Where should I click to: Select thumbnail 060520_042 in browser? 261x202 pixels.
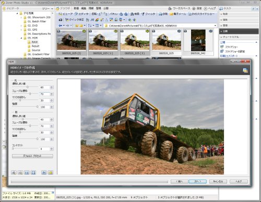(x=198, y=42)
